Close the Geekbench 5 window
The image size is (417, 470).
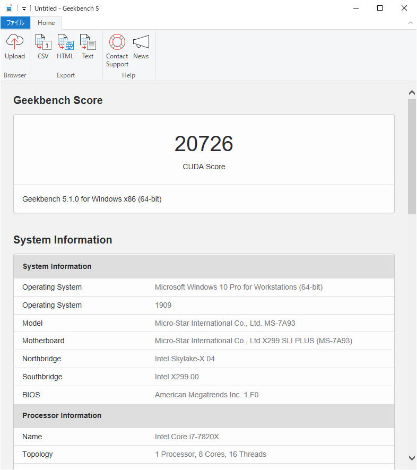tap(404, 8)
